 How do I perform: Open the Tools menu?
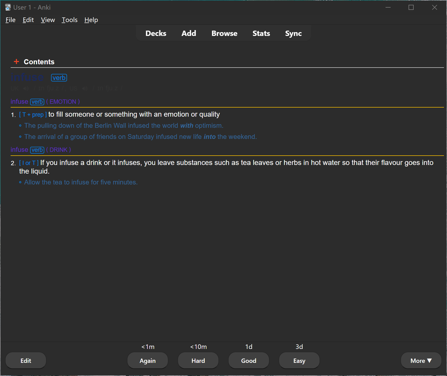tap(70, 20)
